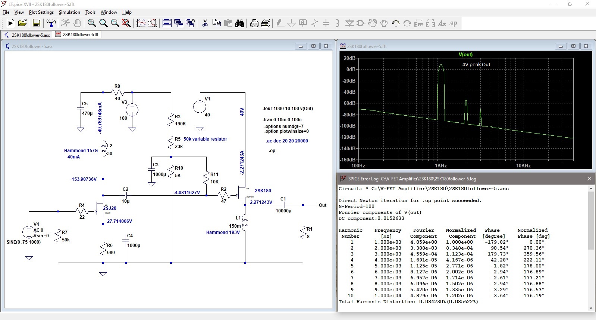596x321 pixels.
Task: Open the Tools menu
Action: point(90,12)
